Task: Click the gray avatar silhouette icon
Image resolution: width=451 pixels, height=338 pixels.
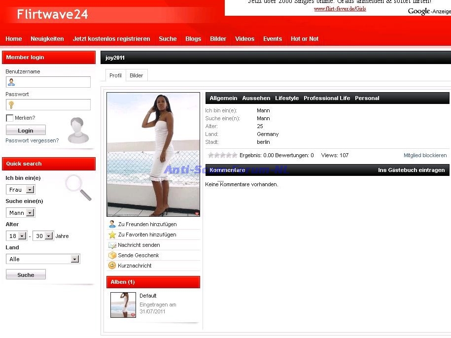Action: (78, 130)
